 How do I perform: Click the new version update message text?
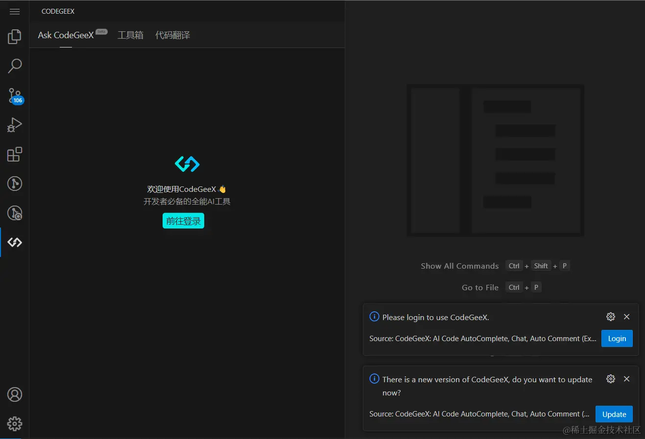coord(487,386)
